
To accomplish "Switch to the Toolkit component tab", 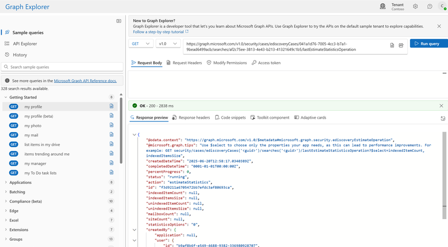I will pyautogui.click(x=270, y=118).
